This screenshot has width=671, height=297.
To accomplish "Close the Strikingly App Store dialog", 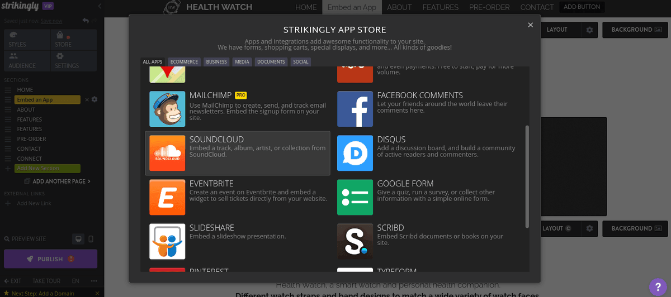I will (x=530, y=25).
